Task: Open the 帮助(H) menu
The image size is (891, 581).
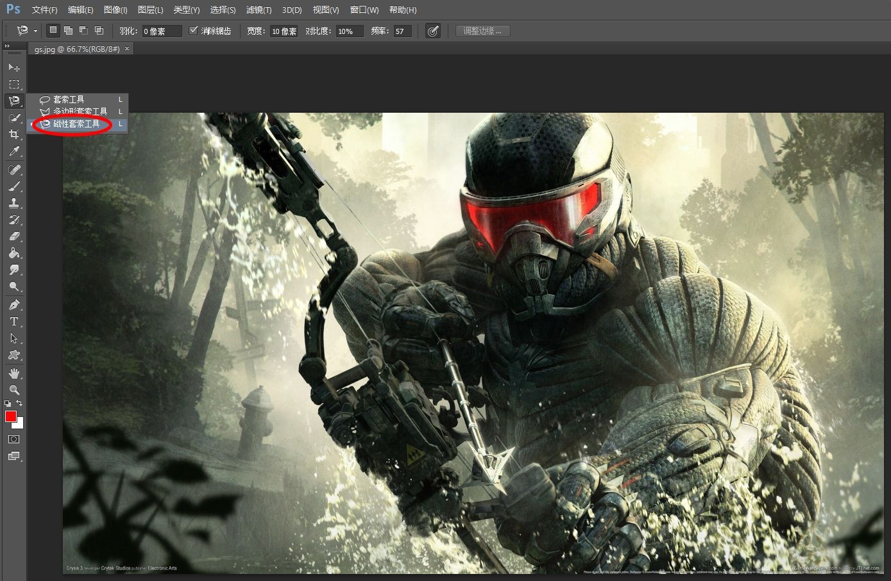Action: click(x=402, y=10)
